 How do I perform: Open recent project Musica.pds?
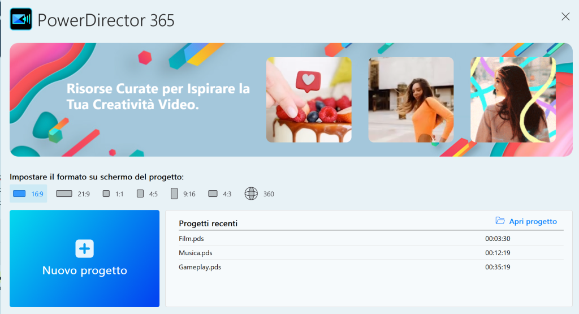[195, 253]
